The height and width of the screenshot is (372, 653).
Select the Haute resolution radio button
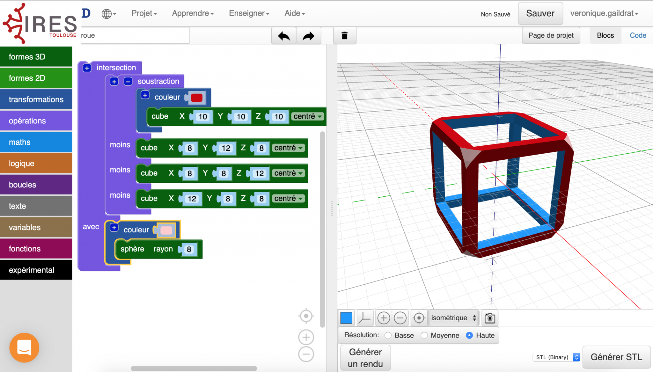pyautogui.click(x=469, y=335)
